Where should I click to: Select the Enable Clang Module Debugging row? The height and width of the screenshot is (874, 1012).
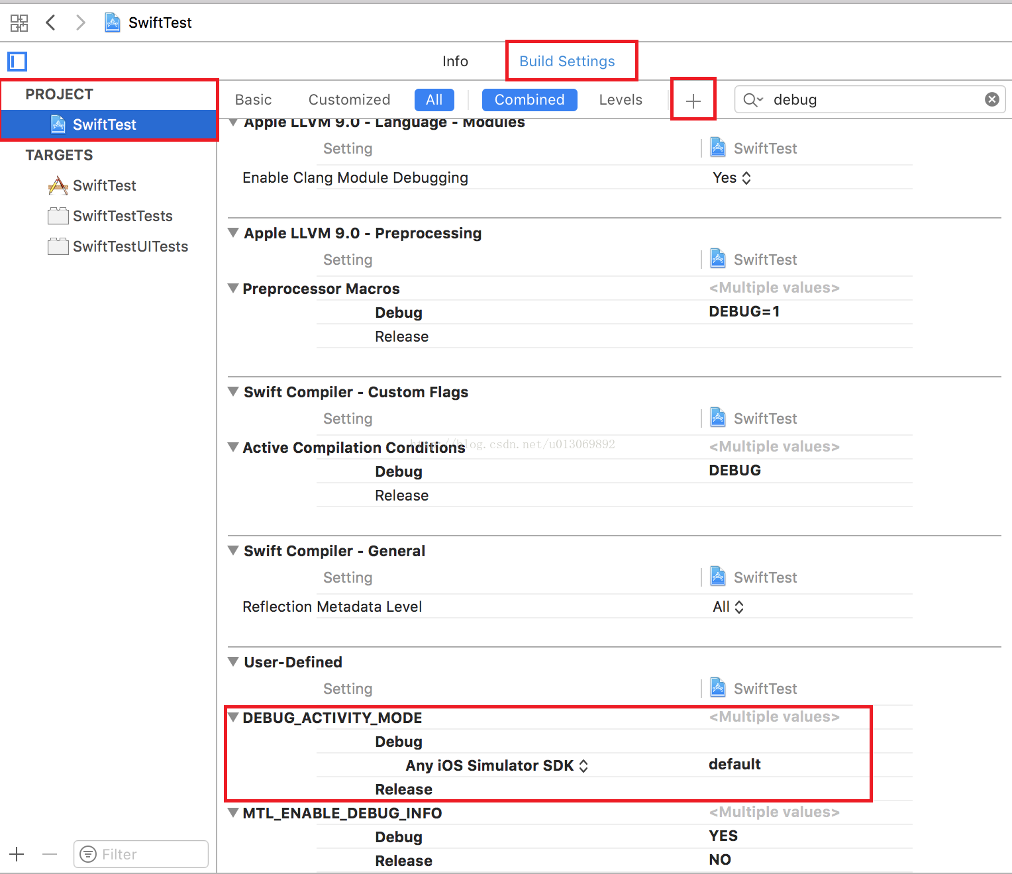570,177
